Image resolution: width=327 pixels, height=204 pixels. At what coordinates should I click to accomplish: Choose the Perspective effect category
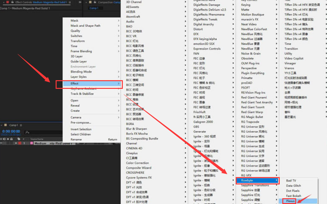coord(257,68)
